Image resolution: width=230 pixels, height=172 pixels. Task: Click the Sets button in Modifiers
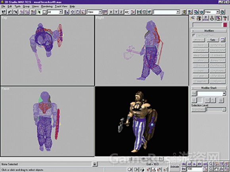click(x=213, y=40)
